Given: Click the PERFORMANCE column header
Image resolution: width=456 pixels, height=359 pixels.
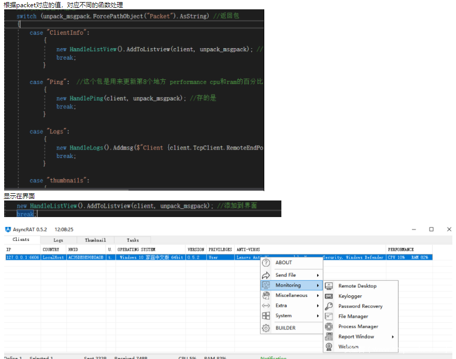Looking at the screenshot, I should point(401,250).
